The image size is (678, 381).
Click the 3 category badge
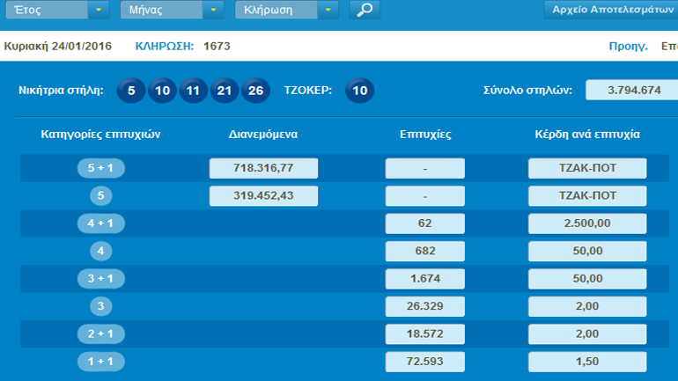coord(100,306)
